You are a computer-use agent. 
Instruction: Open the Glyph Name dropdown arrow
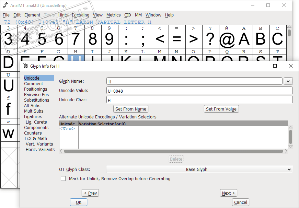click(x=288, y=81)
